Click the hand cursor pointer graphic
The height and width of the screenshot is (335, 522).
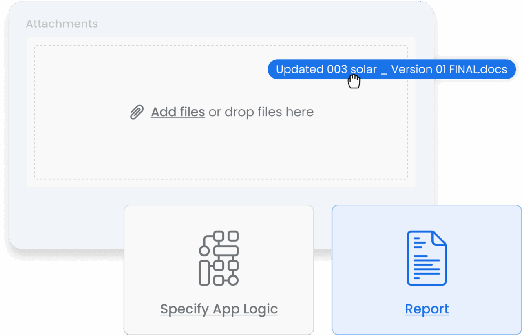pyautogui.click(x=354, y=82)
